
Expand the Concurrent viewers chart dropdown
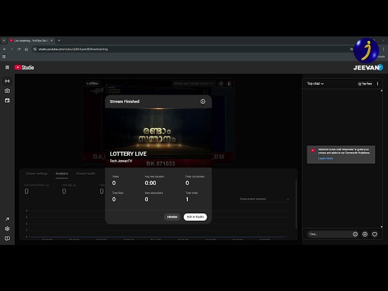coord(264,199)
